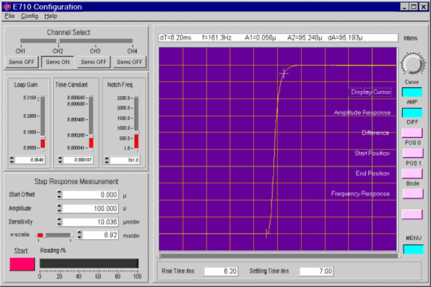Click the Channel Select slider track
431x287 pixels.
77,41
